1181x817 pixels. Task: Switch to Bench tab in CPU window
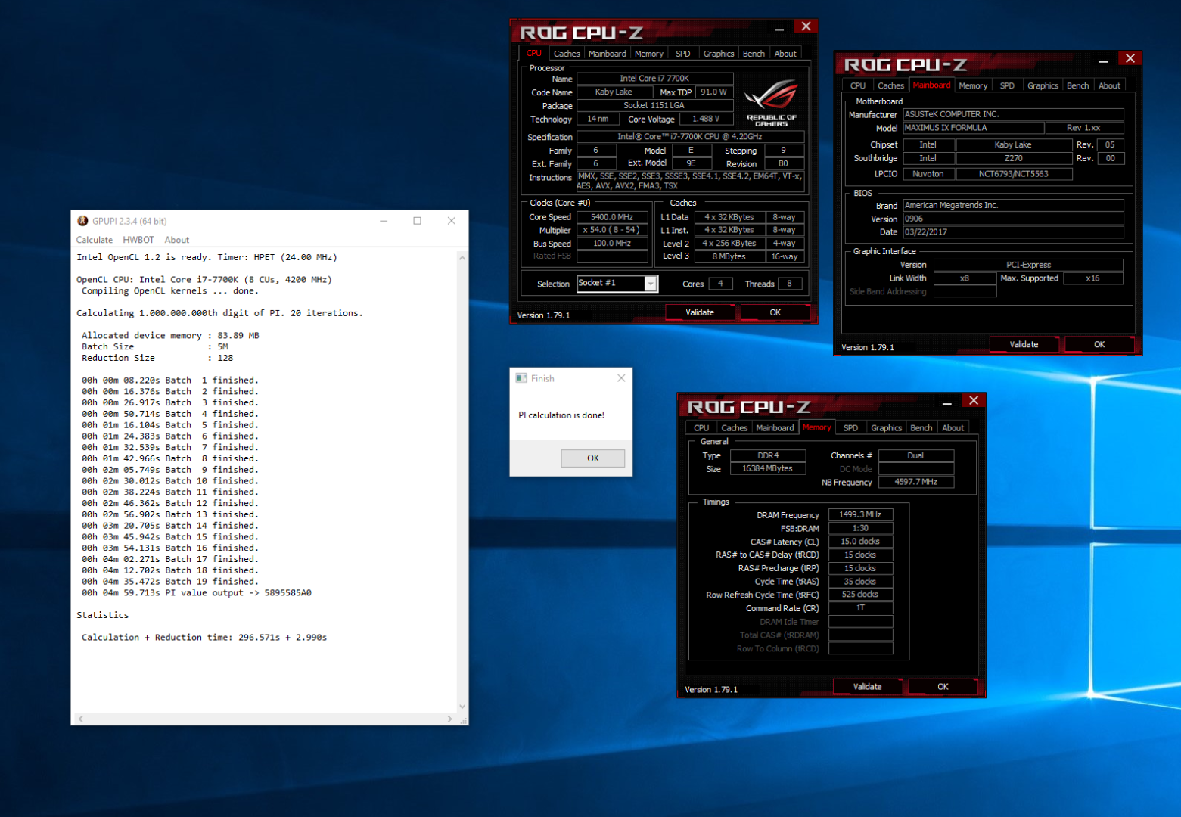pyautogui.click(x=754, y=54)
